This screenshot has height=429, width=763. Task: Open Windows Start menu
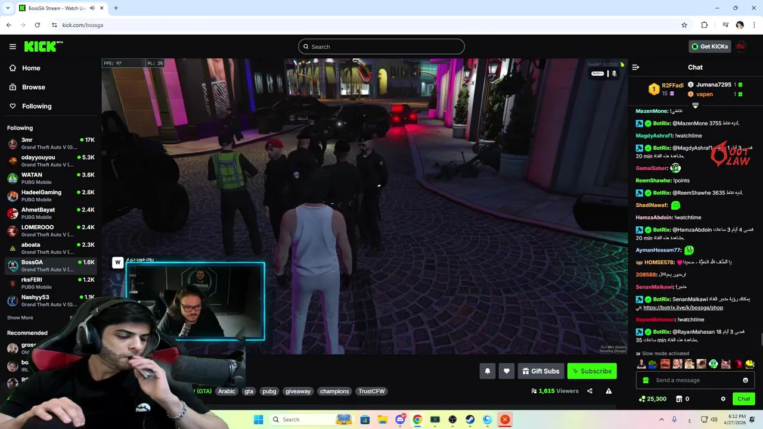point(258,419)
